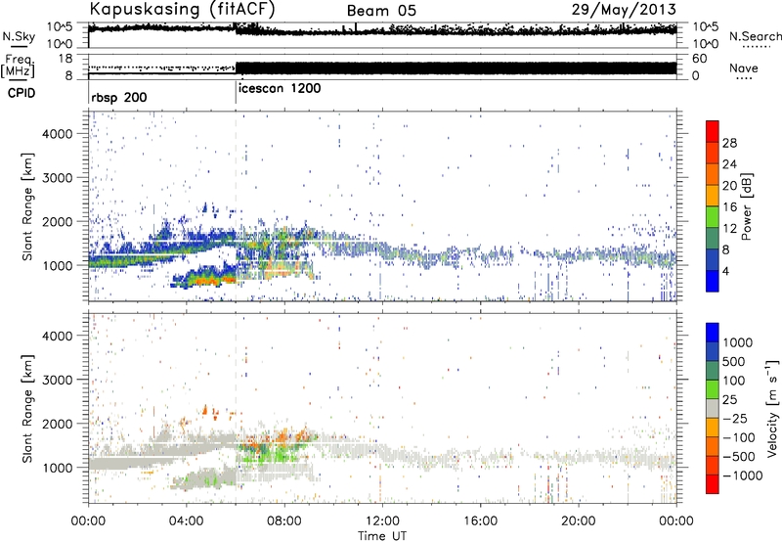Click the 'Freq. [MHz]' axis label
The width and height of the screenshot is (782, 542).
pyautogui.click(x=18, y=67)
